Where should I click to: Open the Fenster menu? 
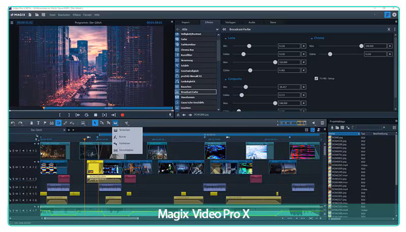click(87, 15)
